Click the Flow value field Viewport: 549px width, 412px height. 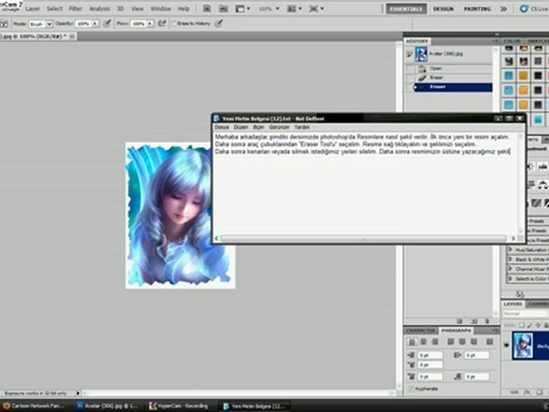pos(138,24)
